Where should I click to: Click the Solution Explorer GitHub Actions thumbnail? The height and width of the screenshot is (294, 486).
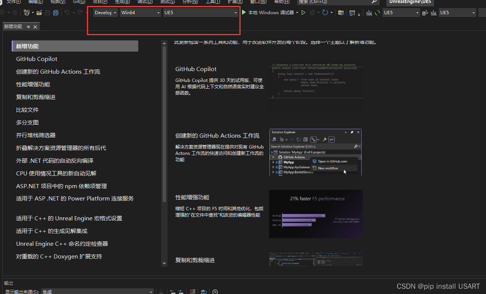[315, 152]
